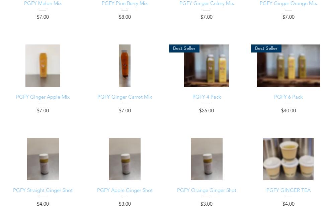Click the Best Seller badge on 6 Pack

(x=266, y=48)
